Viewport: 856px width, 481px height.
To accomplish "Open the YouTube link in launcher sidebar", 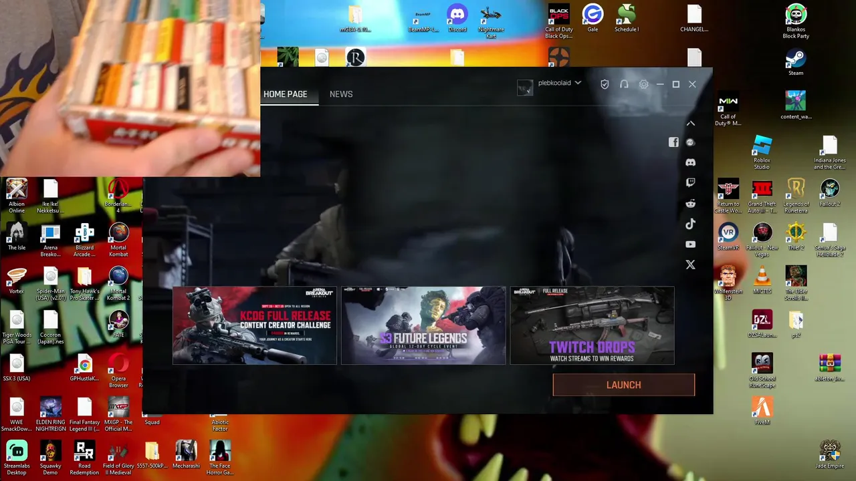I will (690, 245).
